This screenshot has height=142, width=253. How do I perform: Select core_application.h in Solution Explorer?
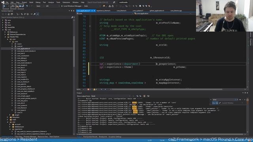click(x=23, y=49)
